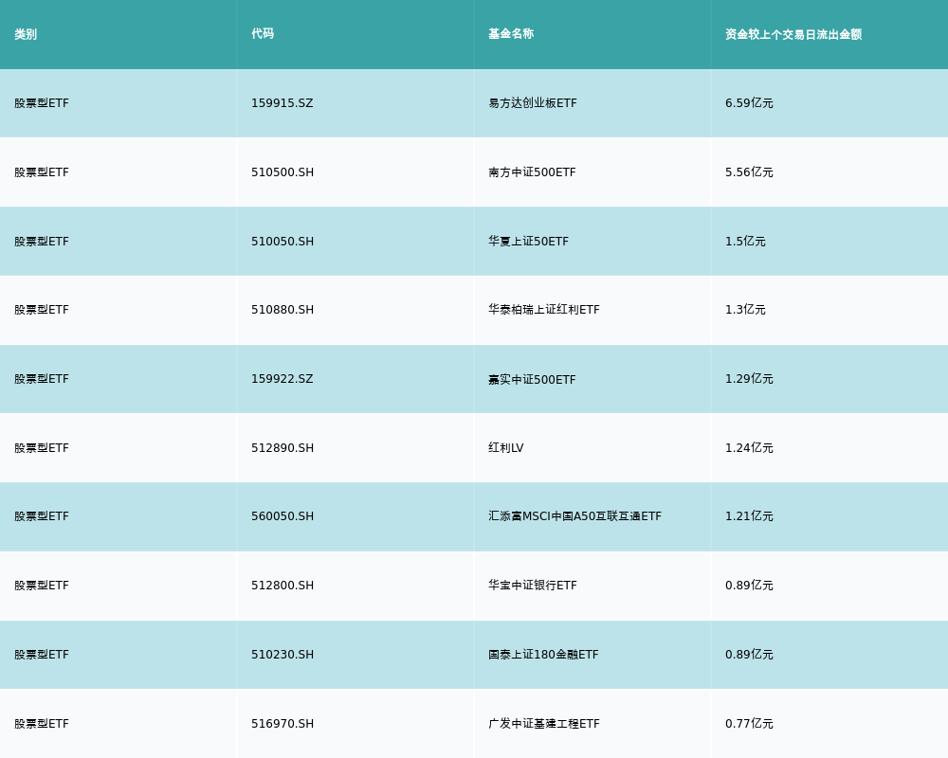Select code 510050.SH

[283, 242]
